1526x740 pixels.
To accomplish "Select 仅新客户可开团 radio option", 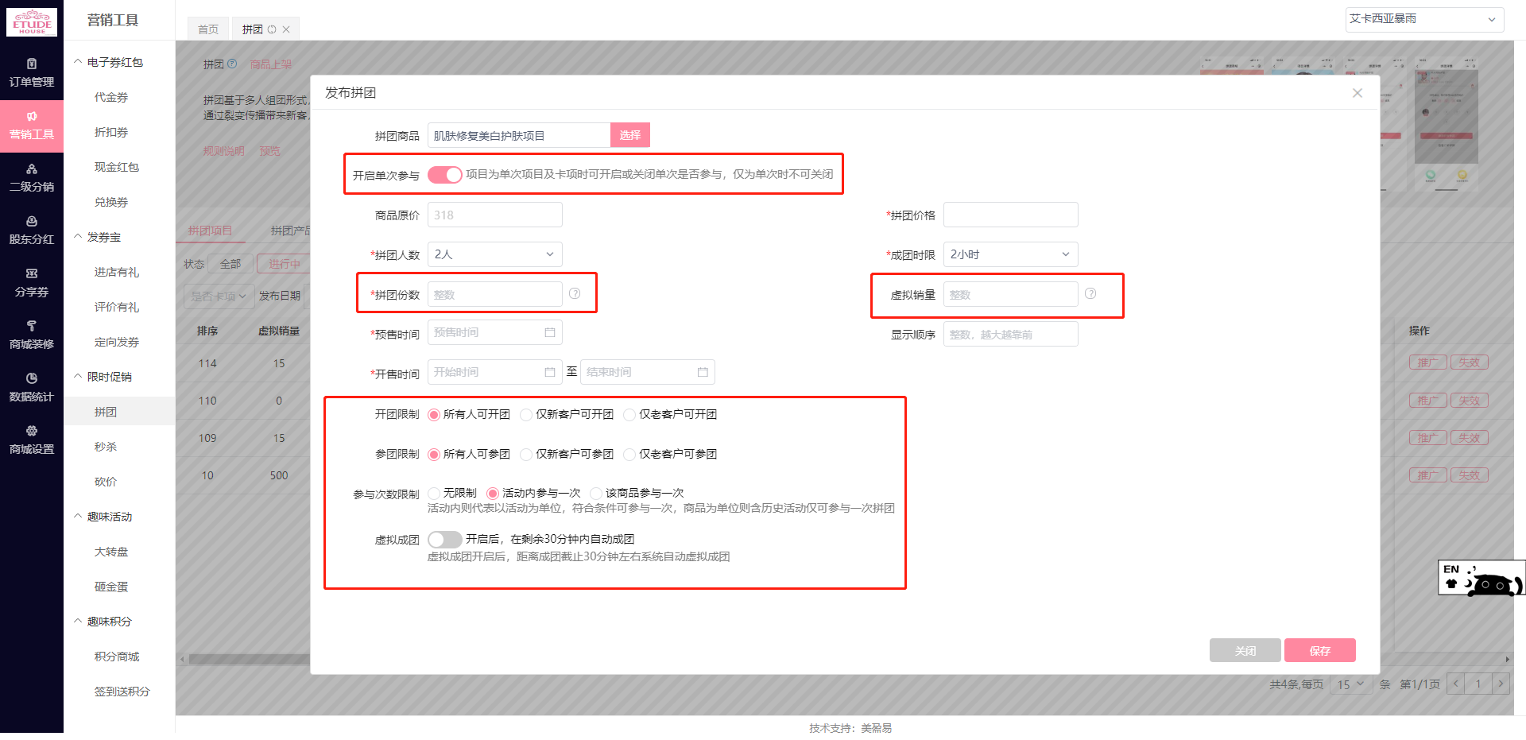I will click(x=525, y=414).
